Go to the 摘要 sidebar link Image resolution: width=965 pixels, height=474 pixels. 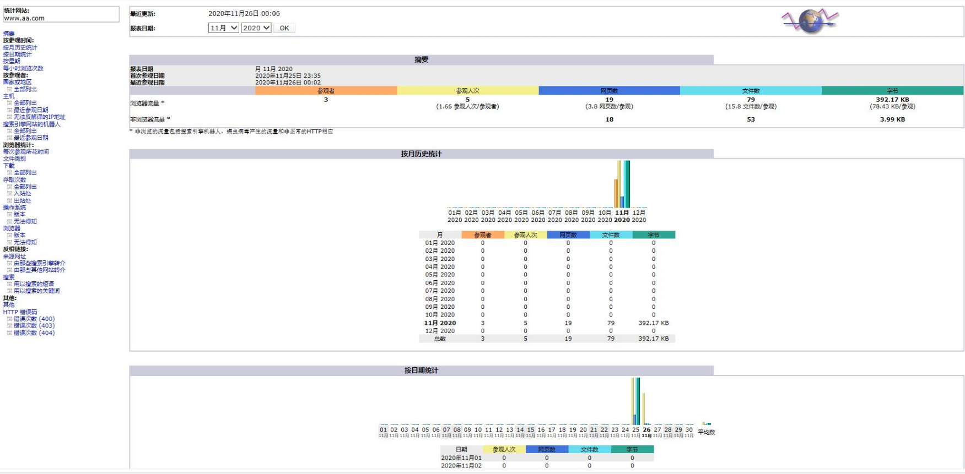point(9,34)
